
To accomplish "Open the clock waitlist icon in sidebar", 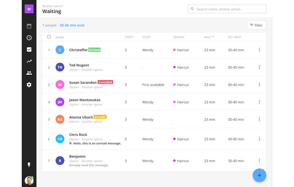I will pyautogui.click(x=29, y=38).
